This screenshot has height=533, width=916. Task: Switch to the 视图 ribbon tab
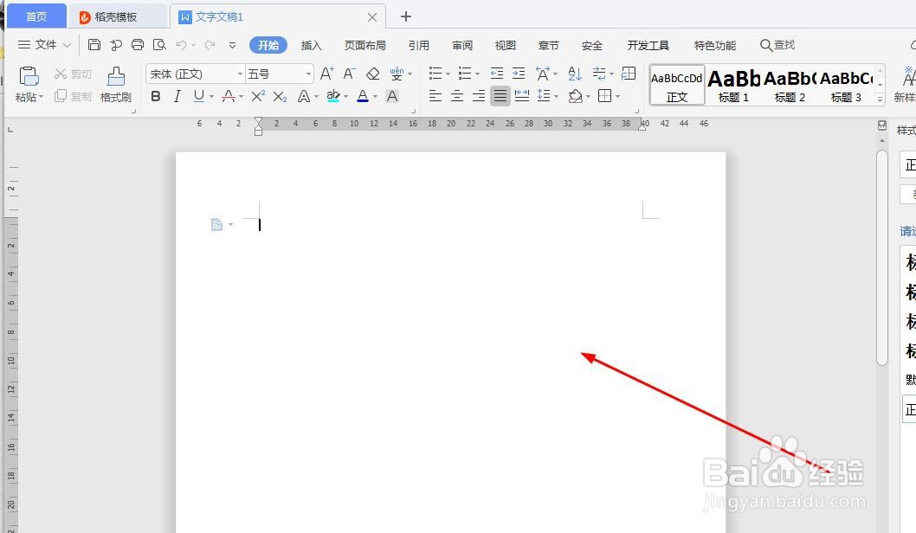(x=506, y=45)
